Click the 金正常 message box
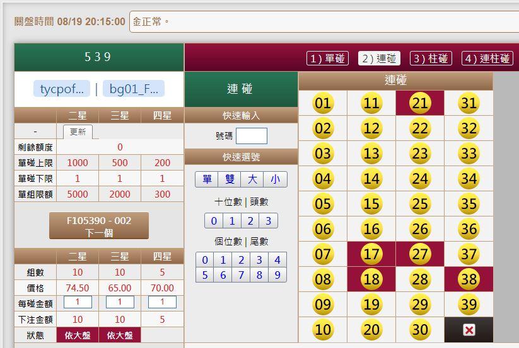Screen dimensions: 519x348 324,22
